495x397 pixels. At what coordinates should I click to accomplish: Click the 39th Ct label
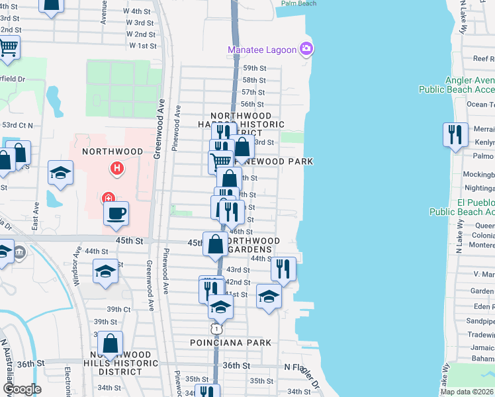[118, 309]
